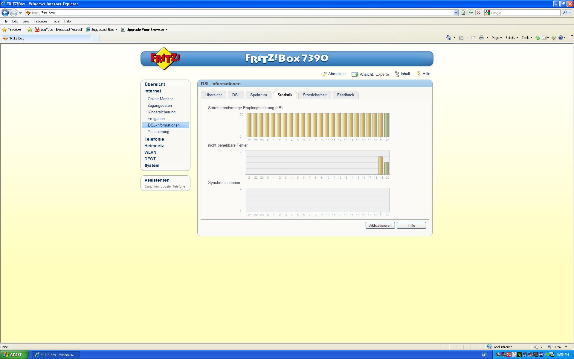Screen dimensions: 574x359
Task: Open the Safety dropdown menu
Action: click(x=512, y=38)
